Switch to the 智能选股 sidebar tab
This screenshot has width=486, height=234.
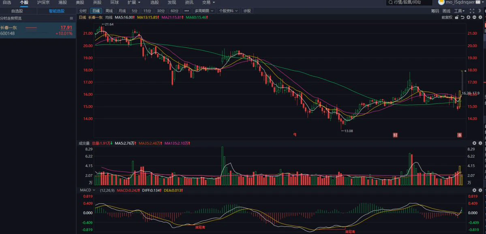coord(57,11)
